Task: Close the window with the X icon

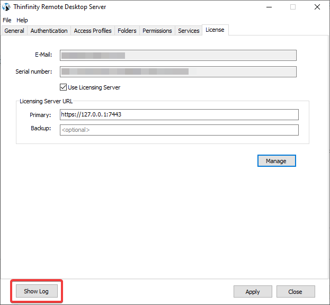Action: click(317, 7)
